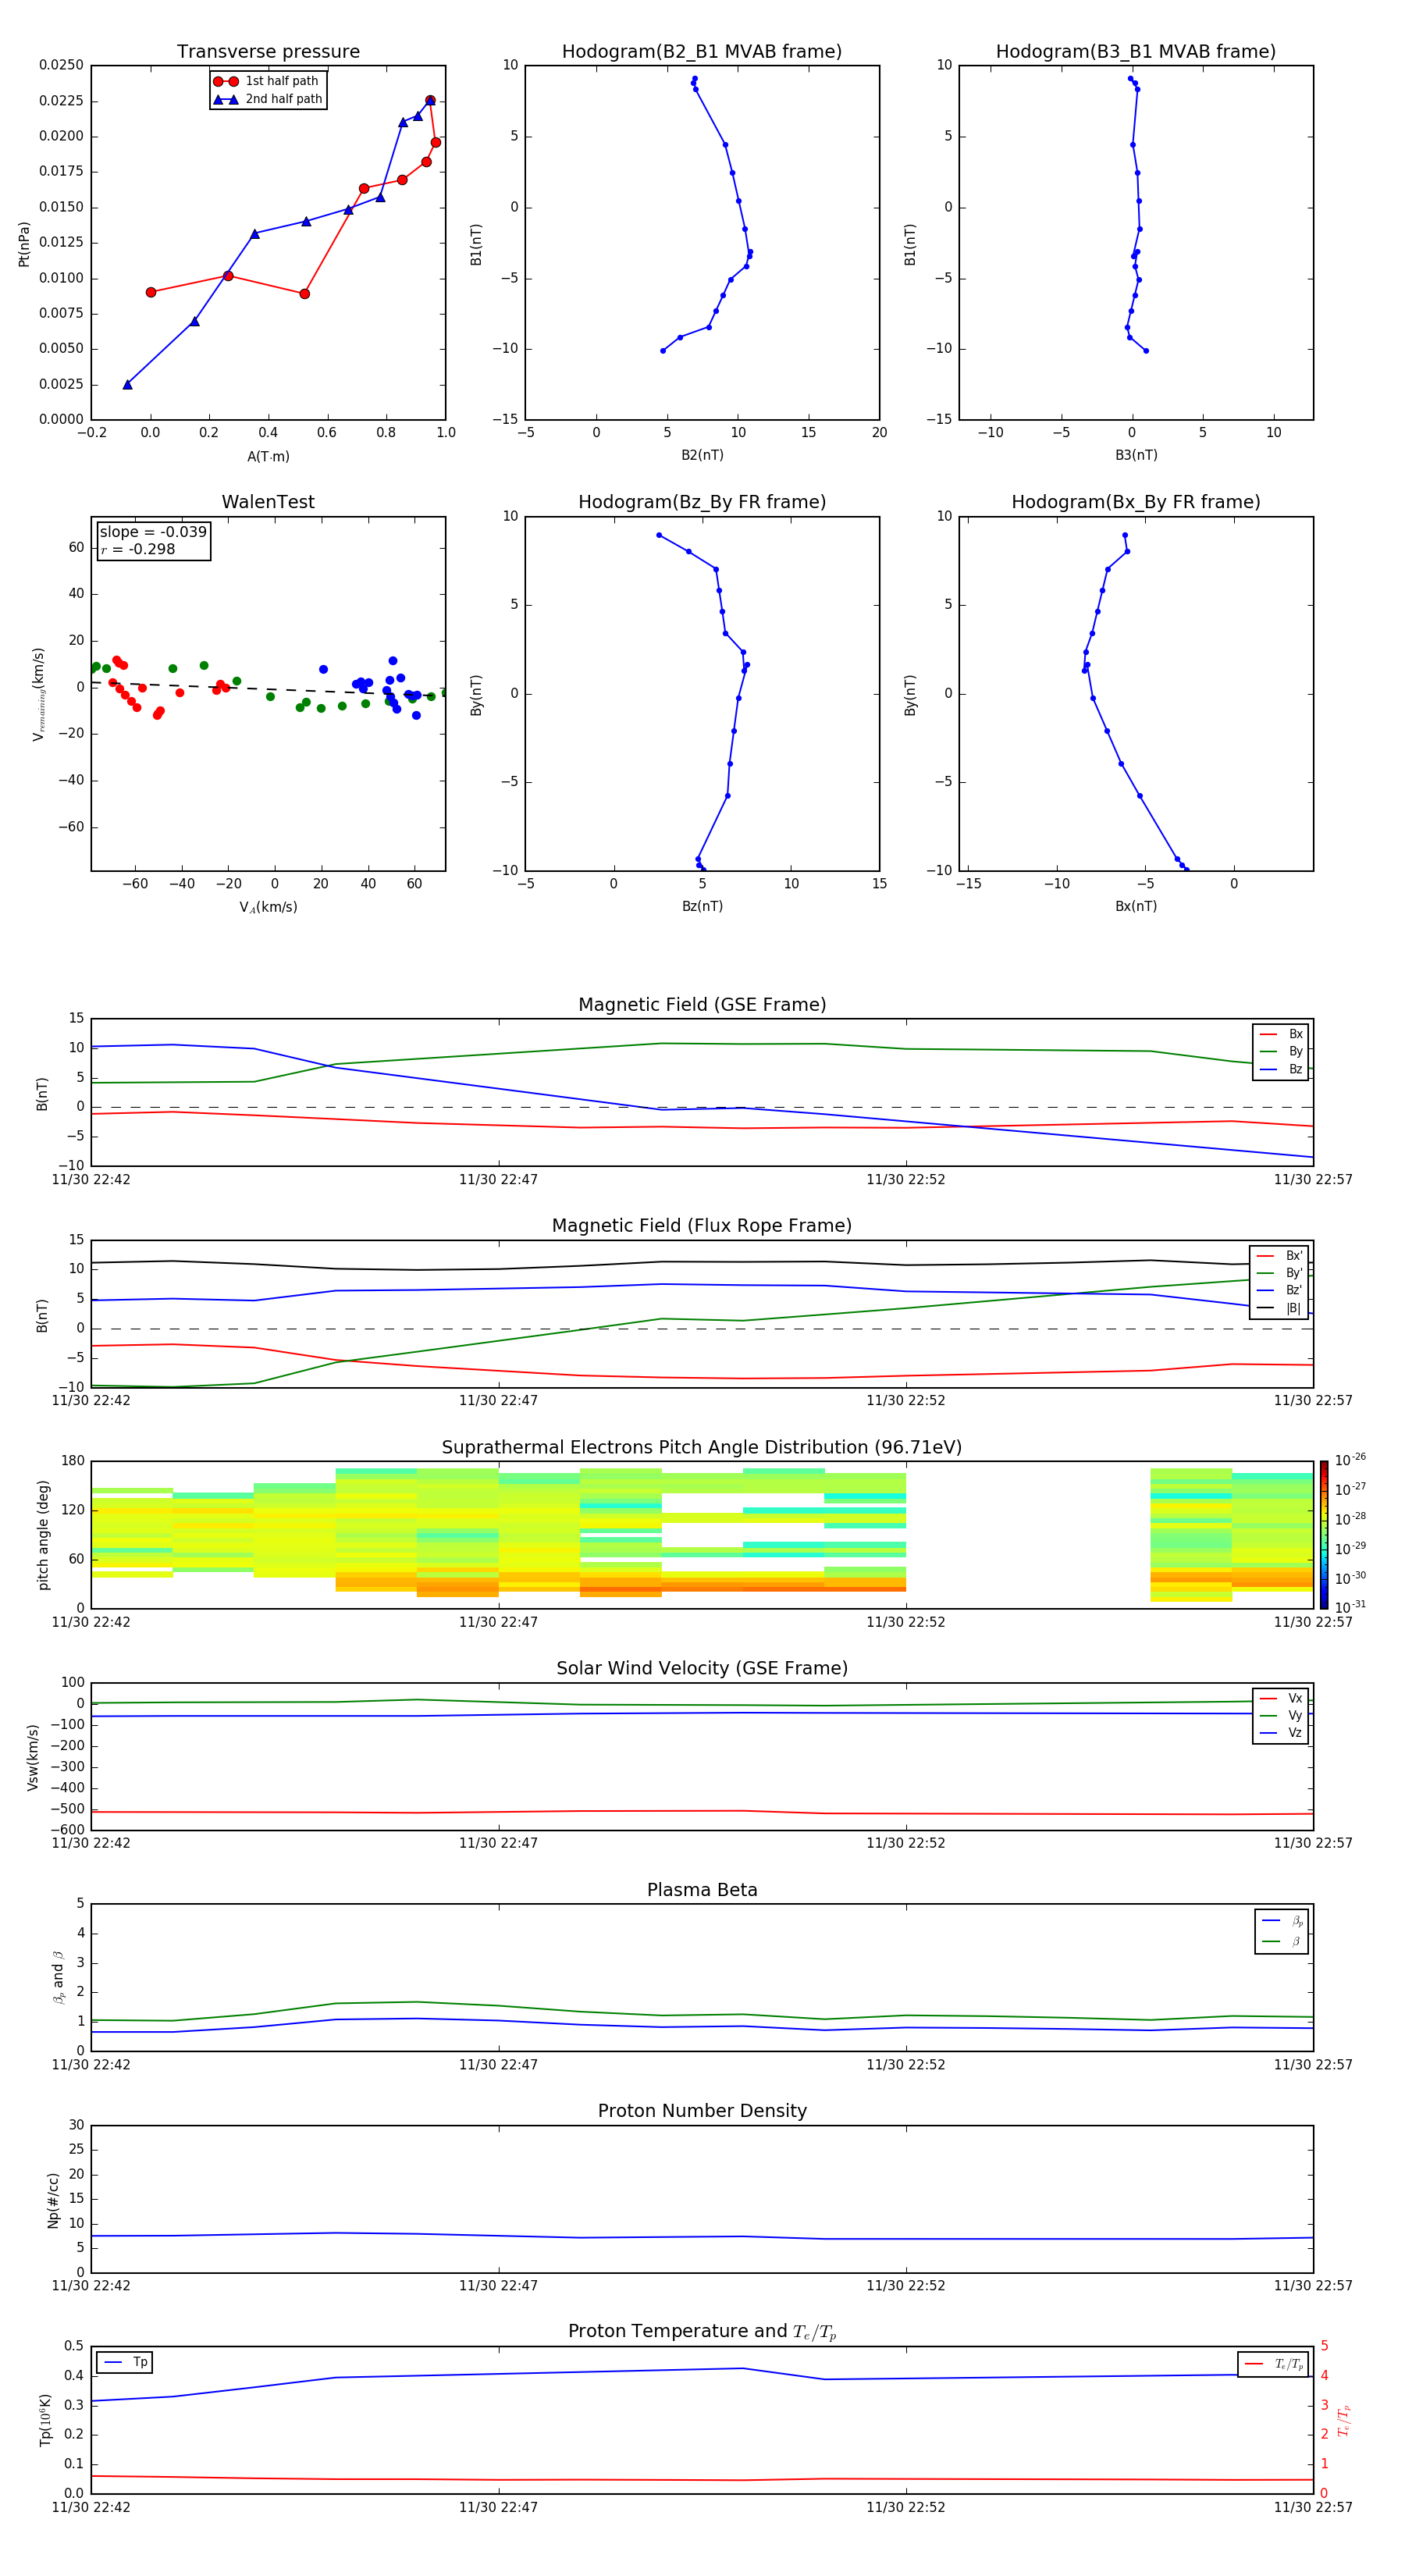Click the 'Bx(nT)' hodogram x-axis label
Image resolution: width=1405 pixels, height=2576 pixels.
coord(1136,906)
